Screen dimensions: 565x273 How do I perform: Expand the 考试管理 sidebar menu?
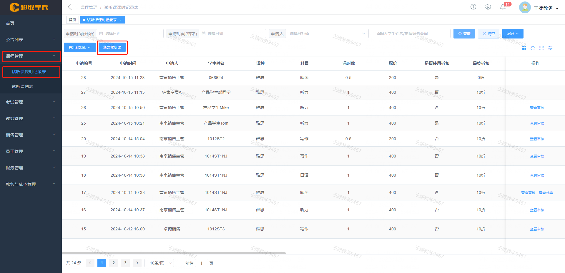[31, 102]
